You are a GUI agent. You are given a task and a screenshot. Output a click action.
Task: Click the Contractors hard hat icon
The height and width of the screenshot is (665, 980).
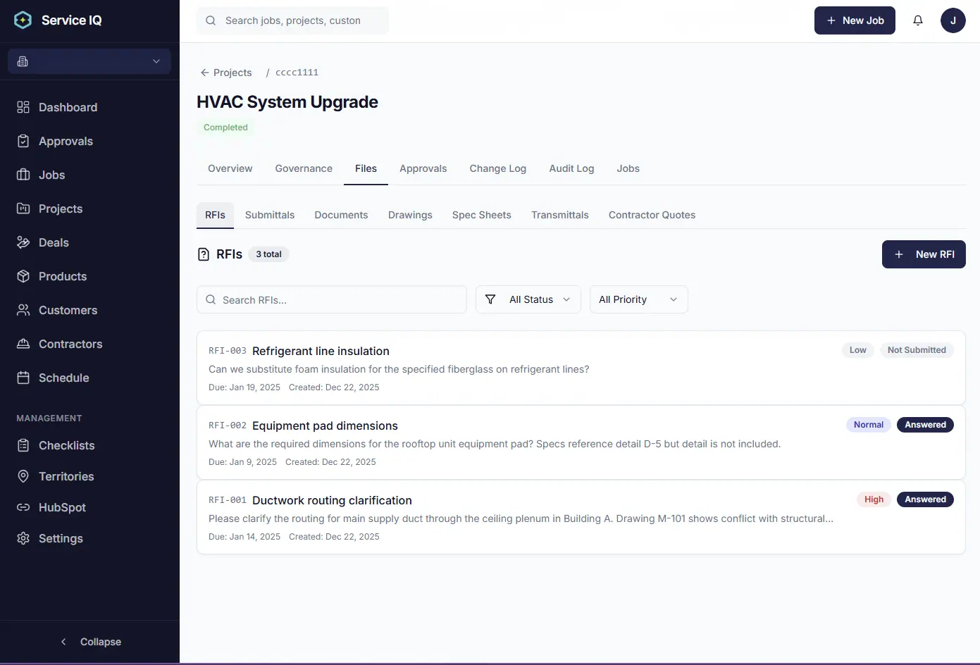(x=23, y=344)
